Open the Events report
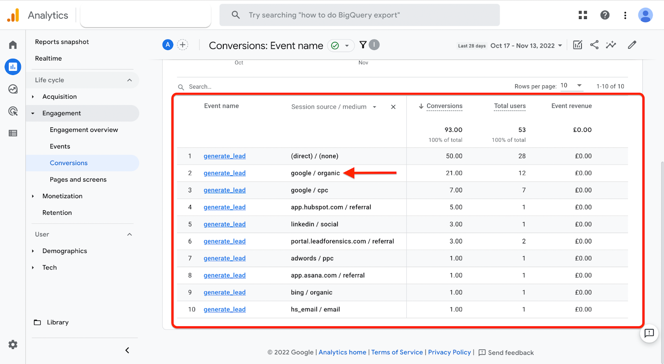Viewport: 664px width, 364px height. (60, 146)
